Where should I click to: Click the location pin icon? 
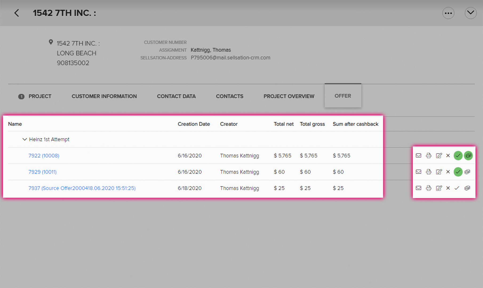pyautogui.click(x=51, y=42)
